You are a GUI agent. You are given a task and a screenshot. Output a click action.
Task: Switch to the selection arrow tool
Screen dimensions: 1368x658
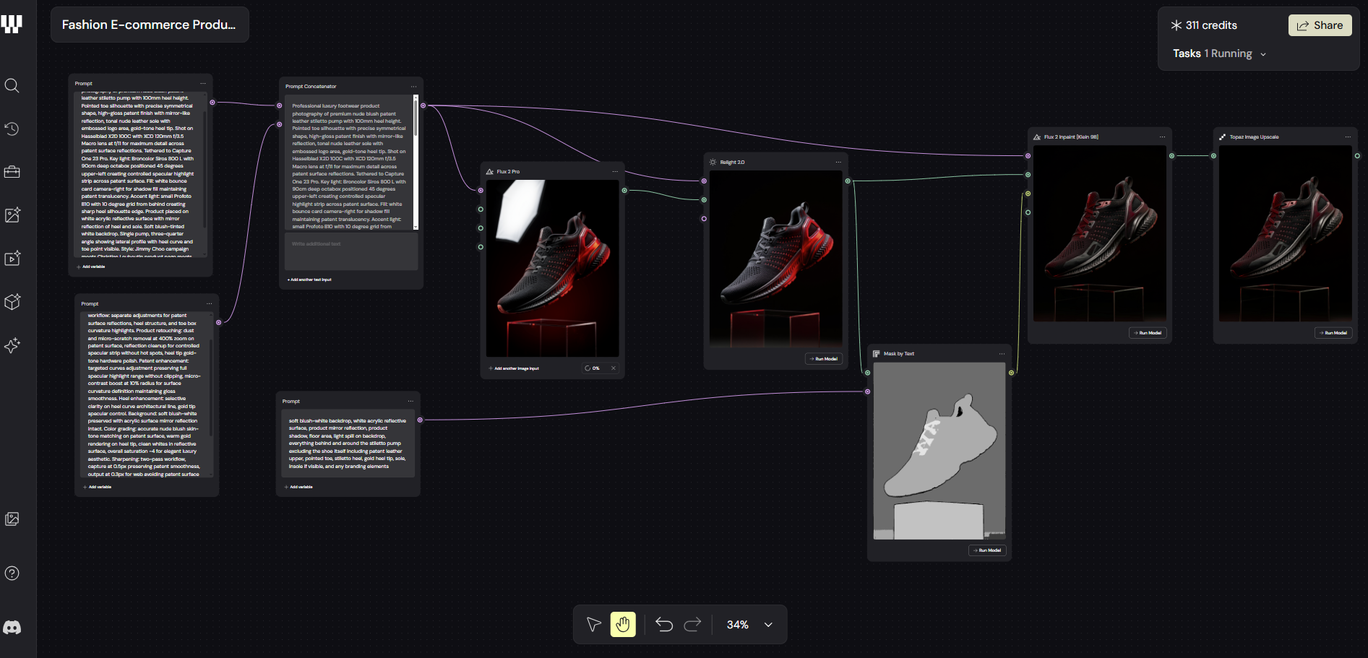[x=593, y=624]
